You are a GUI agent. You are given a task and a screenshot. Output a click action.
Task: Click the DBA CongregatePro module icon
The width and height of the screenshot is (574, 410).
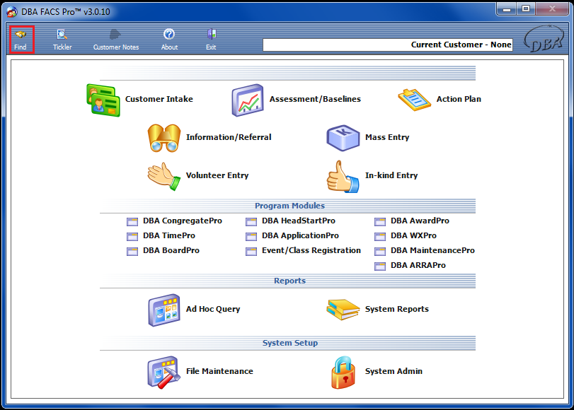click(132, 222)
